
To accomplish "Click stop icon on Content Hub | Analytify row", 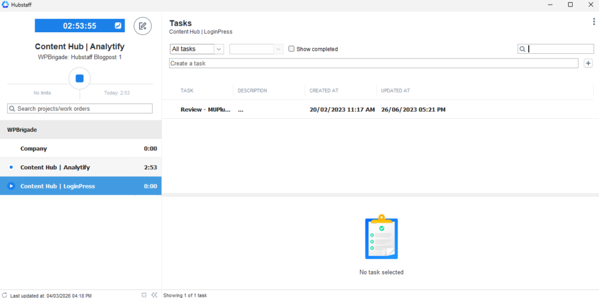I will click(x=11, y=167).
